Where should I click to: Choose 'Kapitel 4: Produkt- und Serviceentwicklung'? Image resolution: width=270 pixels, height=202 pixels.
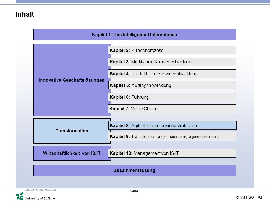point(172,74)
